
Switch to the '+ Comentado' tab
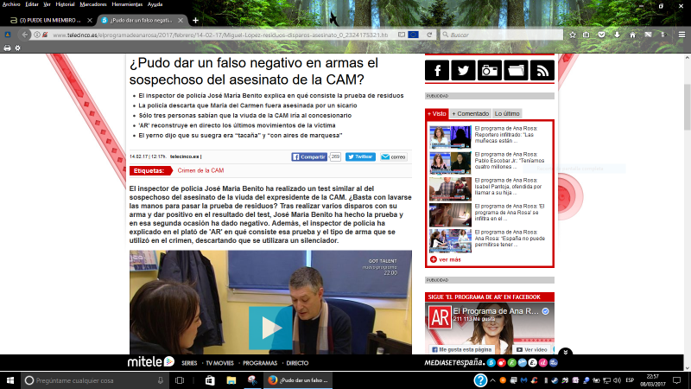click(x=471, y=113)
